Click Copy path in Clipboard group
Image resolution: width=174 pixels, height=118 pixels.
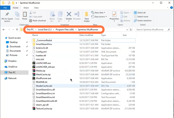point(36,17)
